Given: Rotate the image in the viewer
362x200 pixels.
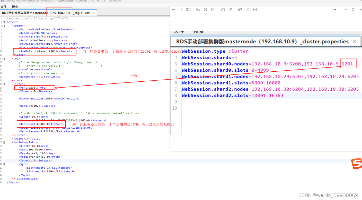Looking at the screenshot, I should point(223,9).
